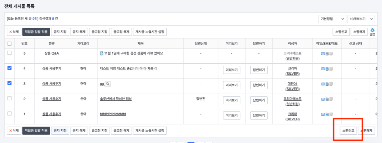
Task: Click the top 게시글 노출시간 설정 button
Action: (x=150, y=32)
